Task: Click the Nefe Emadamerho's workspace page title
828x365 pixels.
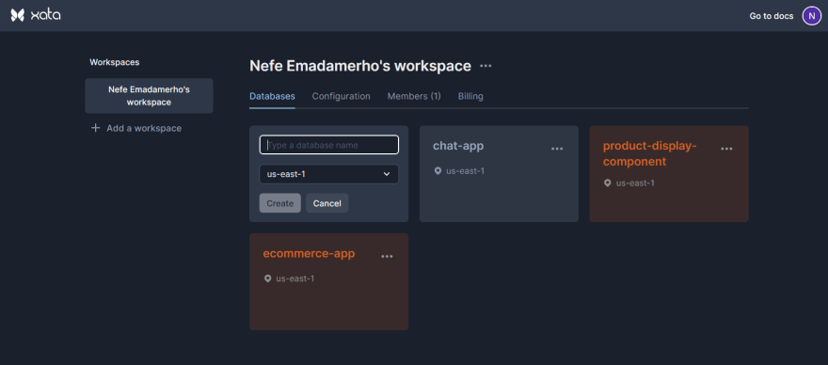Action: 360,66
